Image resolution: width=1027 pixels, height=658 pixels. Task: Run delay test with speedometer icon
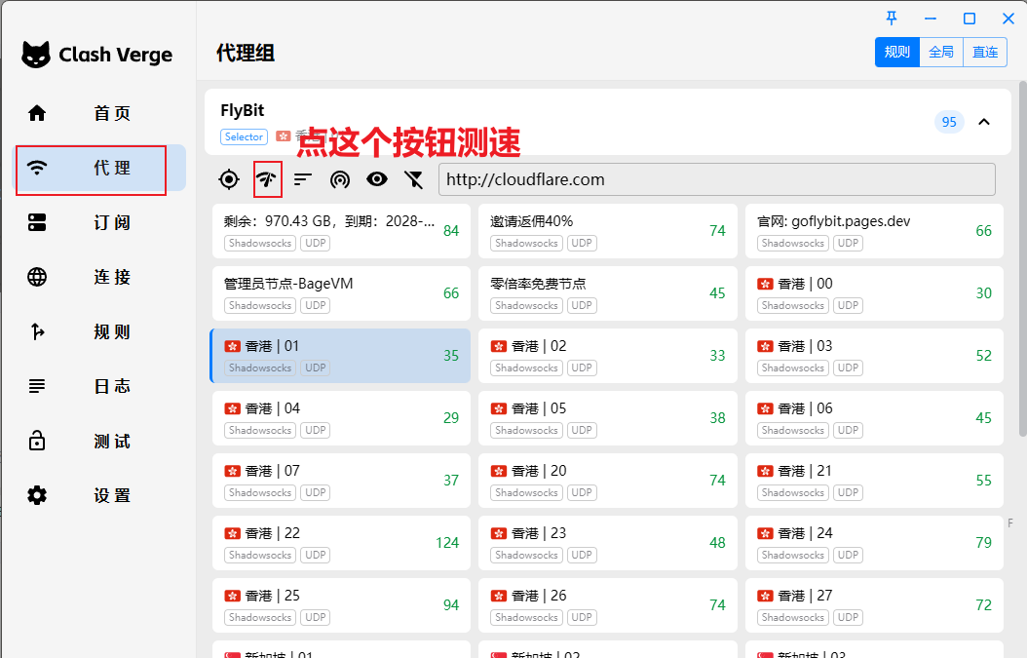coord(267,179)
